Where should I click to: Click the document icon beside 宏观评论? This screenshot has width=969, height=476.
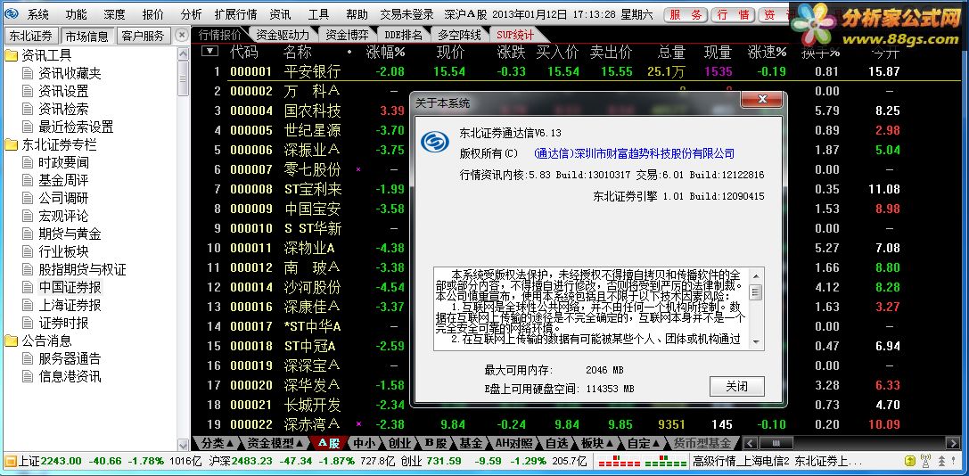pos(28,217)
